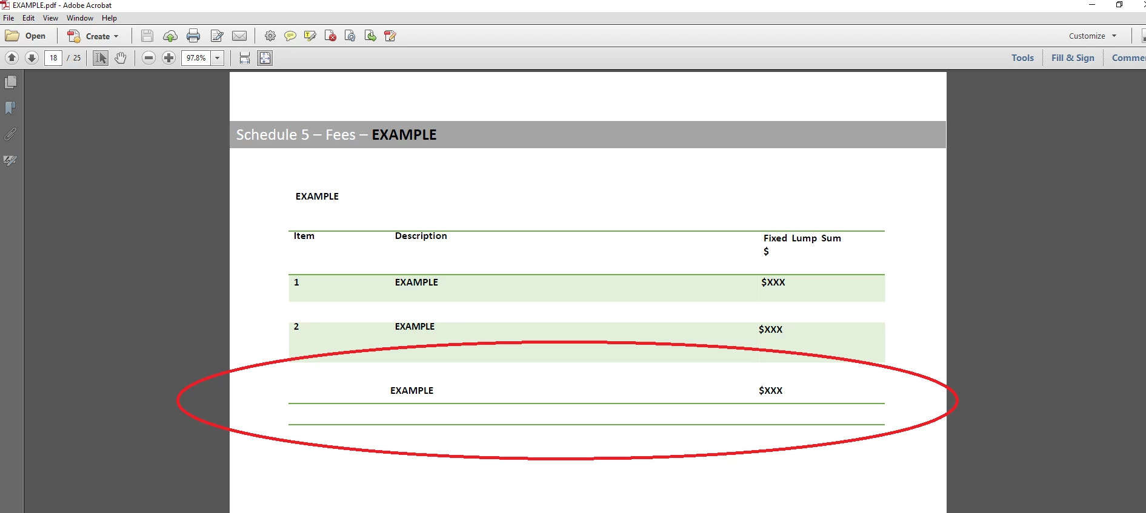
Task: Show the Attachments paperclip panel
Action: click(11, 134)
